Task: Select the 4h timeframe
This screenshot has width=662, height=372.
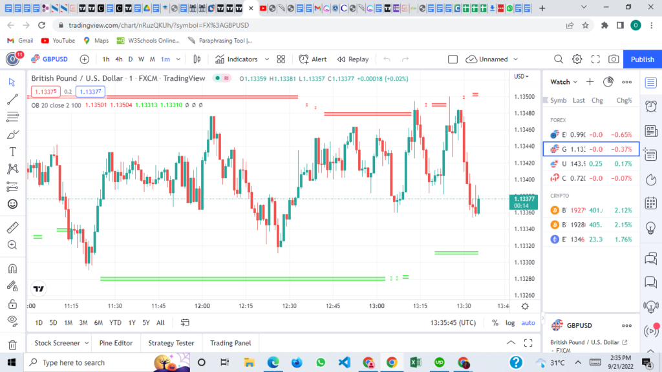Action: tap(119, 59)
